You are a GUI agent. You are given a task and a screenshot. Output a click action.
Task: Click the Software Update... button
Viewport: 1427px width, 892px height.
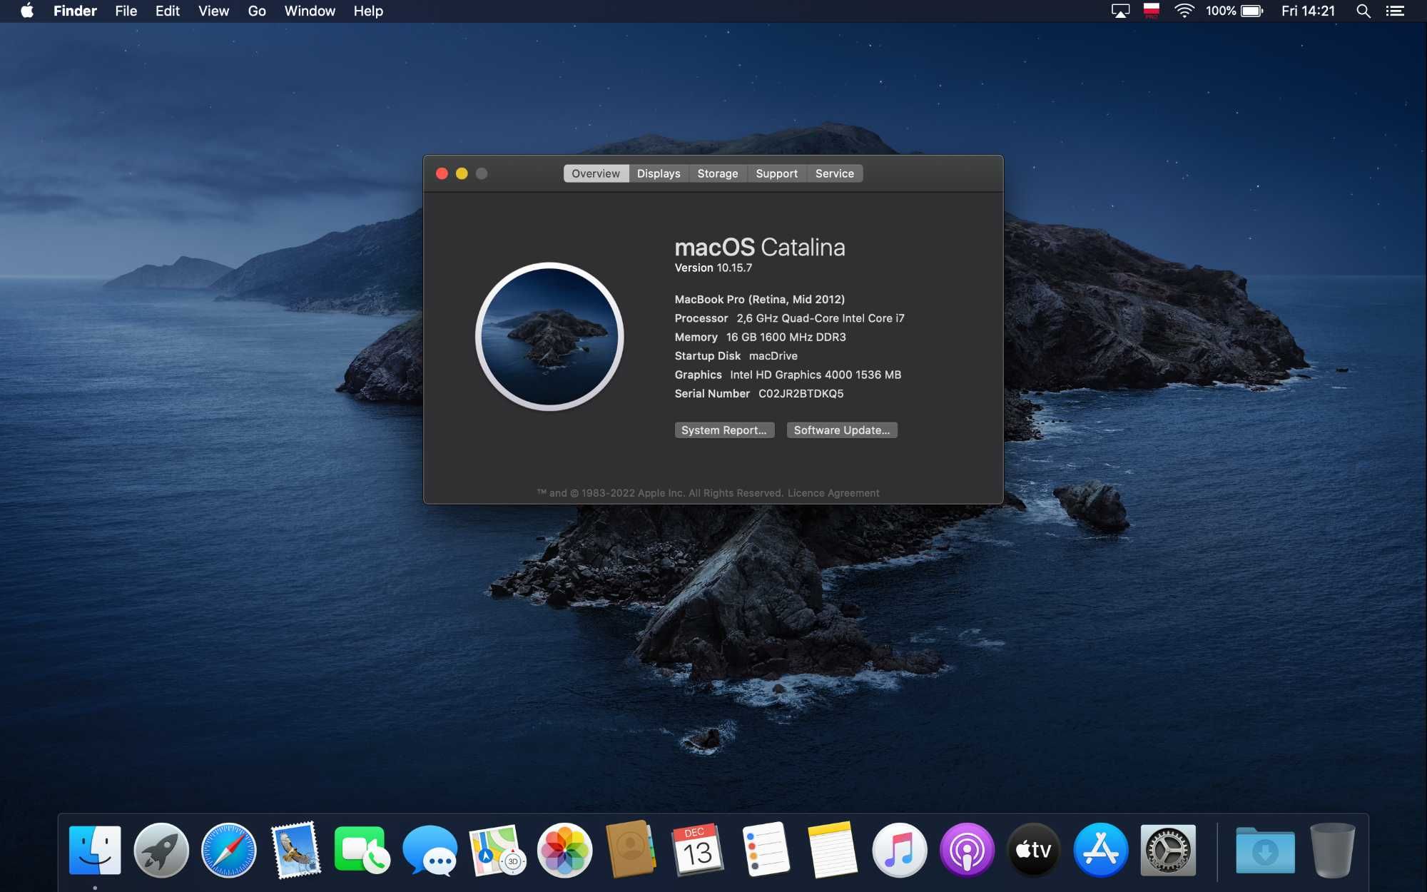click(842, 430)
